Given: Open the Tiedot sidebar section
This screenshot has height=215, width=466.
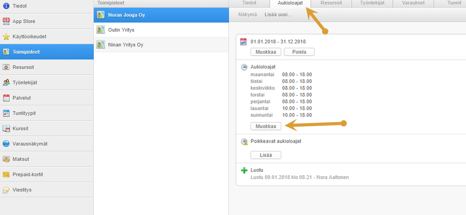Looking at the screenshot, I should click(x=47, y=6).
